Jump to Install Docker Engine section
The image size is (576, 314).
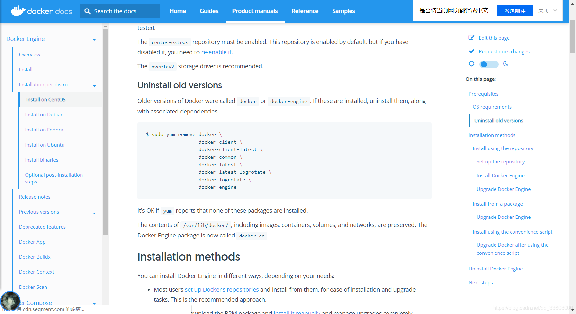point(500,175)
